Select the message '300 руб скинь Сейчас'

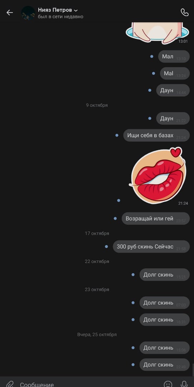click(x=151, y=247)
